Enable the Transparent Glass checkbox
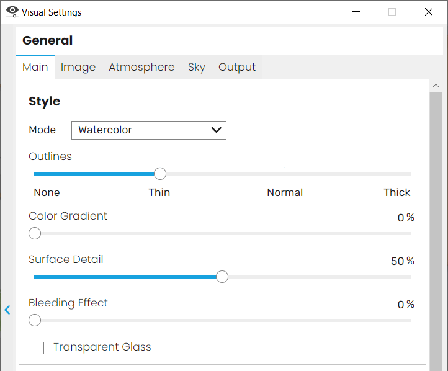Screen dimensions: 448x371 coord(38,347)
